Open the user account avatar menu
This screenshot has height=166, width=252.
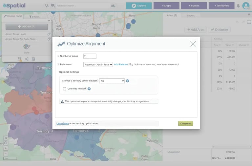[246, 6]
